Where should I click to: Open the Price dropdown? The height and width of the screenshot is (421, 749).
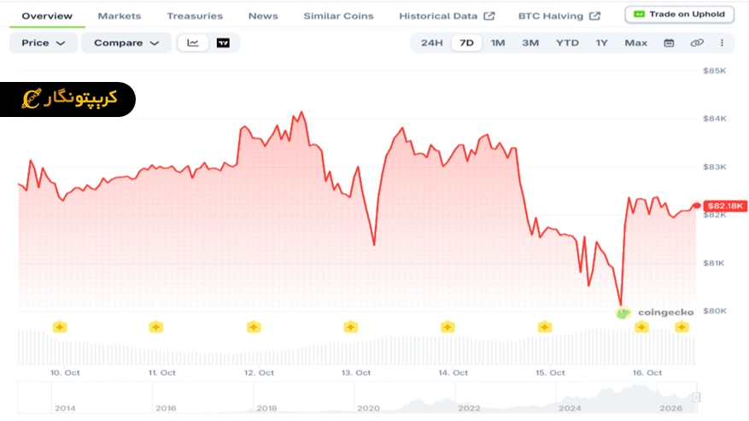coord(43,43)
